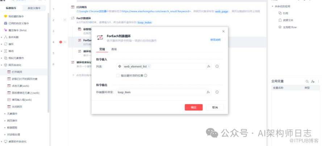Expand the 对话框处理 subcategory
This screenshot has height=146, width=322.
pos(5,134)
